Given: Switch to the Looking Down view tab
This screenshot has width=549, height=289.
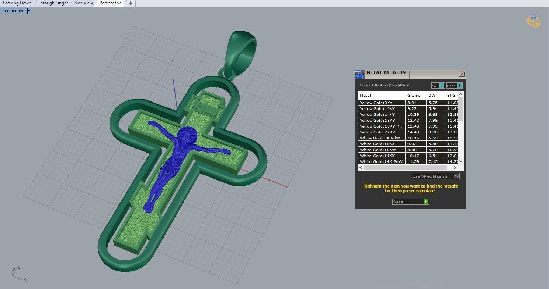Looking at the screenshot, I should coord(17,3).
